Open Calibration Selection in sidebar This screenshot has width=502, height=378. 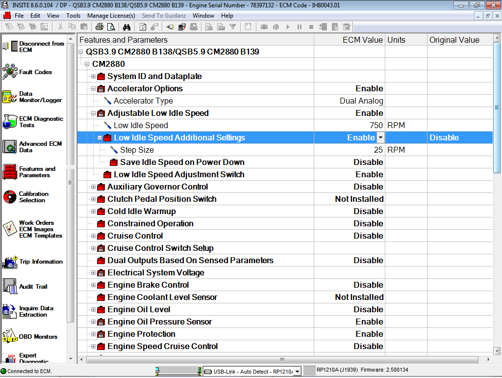pyautogui.click(x=25, y=197)
